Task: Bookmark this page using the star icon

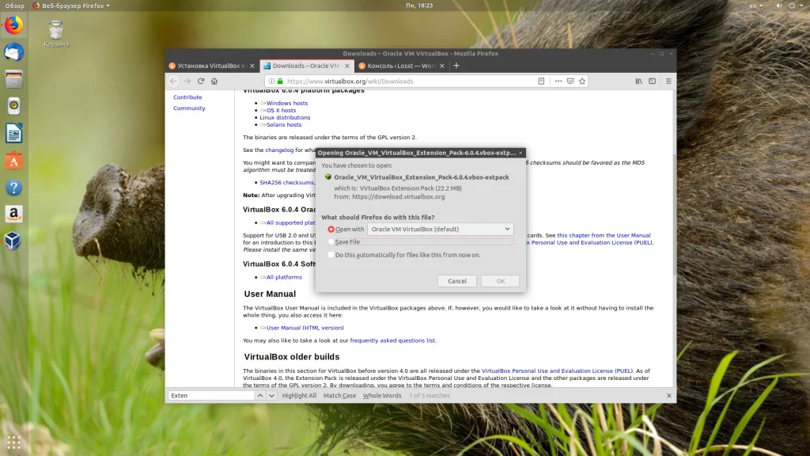Action: tap(582, 81)
